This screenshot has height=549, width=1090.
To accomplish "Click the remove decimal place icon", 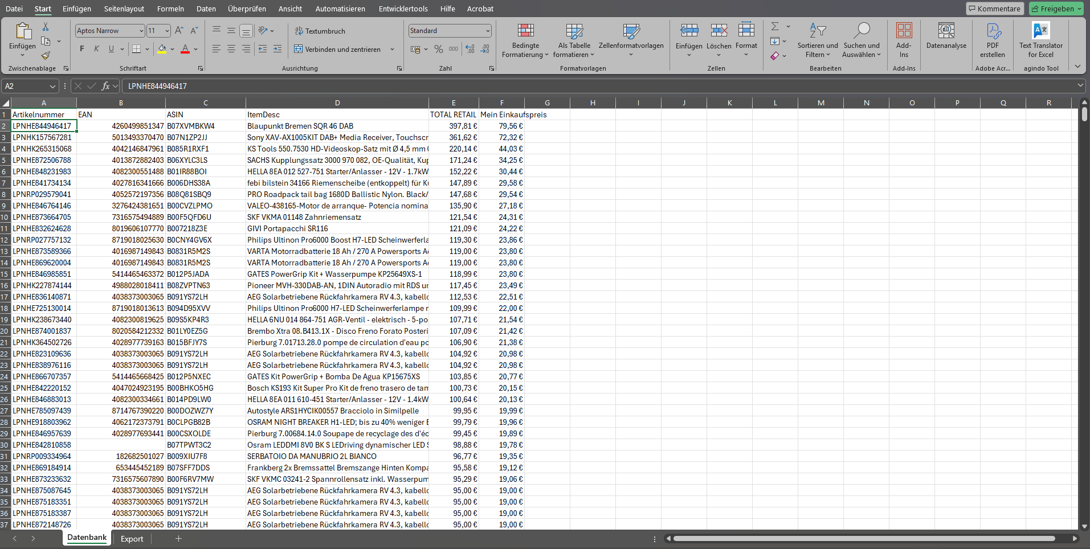I will click(x=485, y=49).
